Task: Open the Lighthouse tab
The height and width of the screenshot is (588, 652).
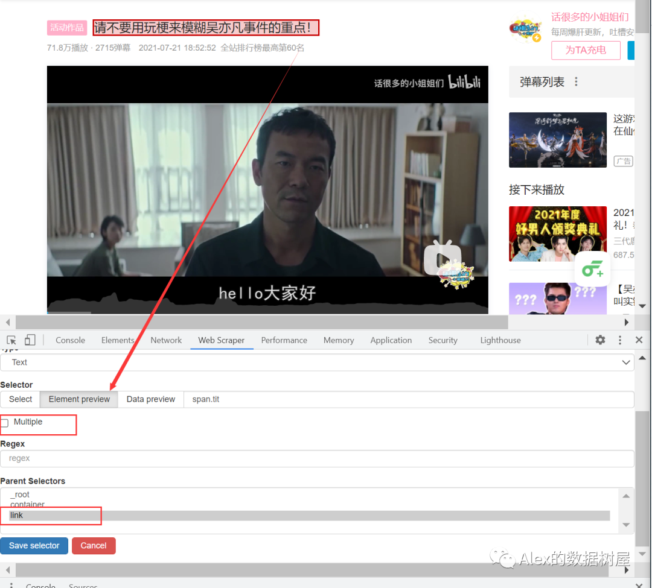Action: pyautogui.click(x=500, y=340)
